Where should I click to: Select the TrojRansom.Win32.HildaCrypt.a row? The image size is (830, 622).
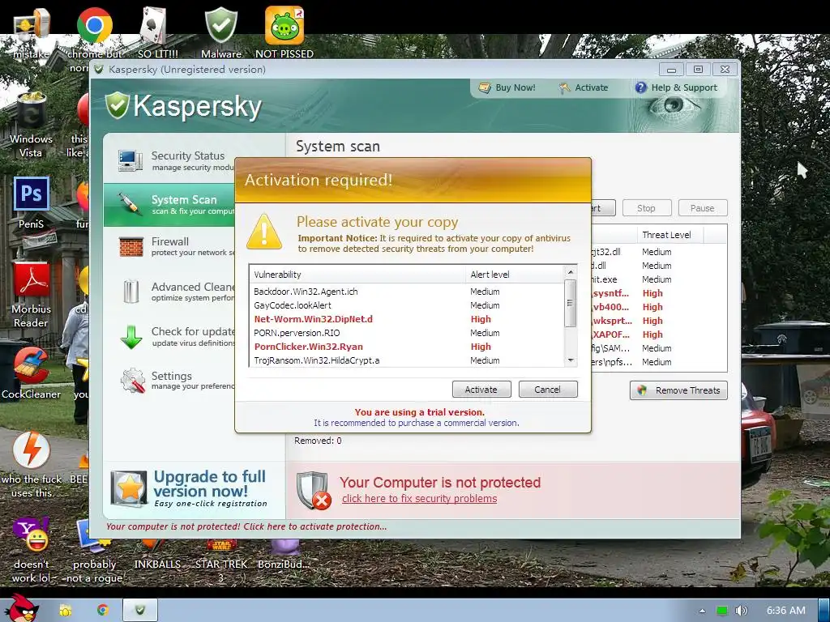[x=407, y=360]
